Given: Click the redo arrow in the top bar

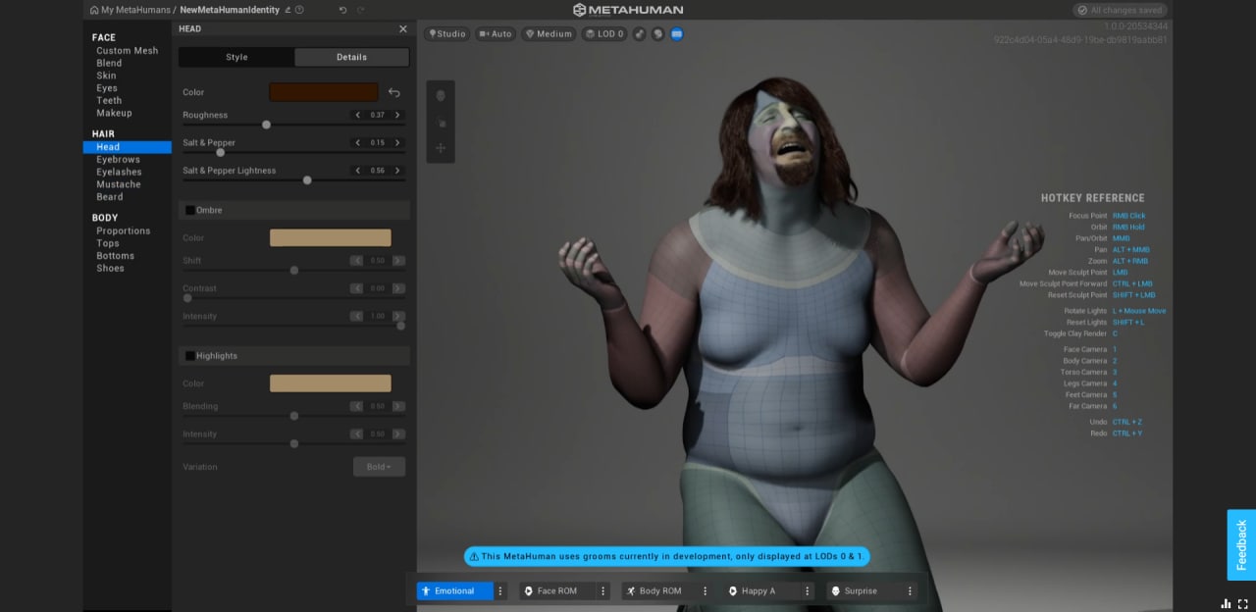Looking at the screenshot, I should coord(360,10).
